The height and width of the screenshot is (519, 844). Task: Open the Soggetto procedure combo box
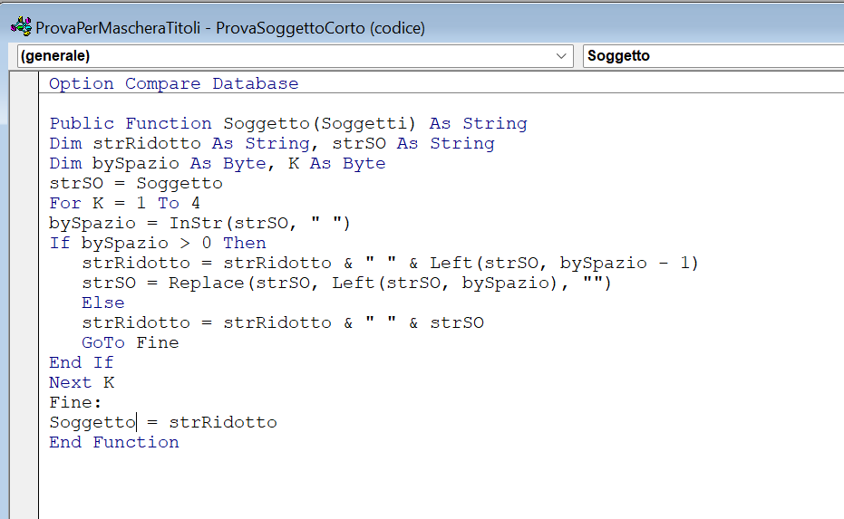(713, 56)
